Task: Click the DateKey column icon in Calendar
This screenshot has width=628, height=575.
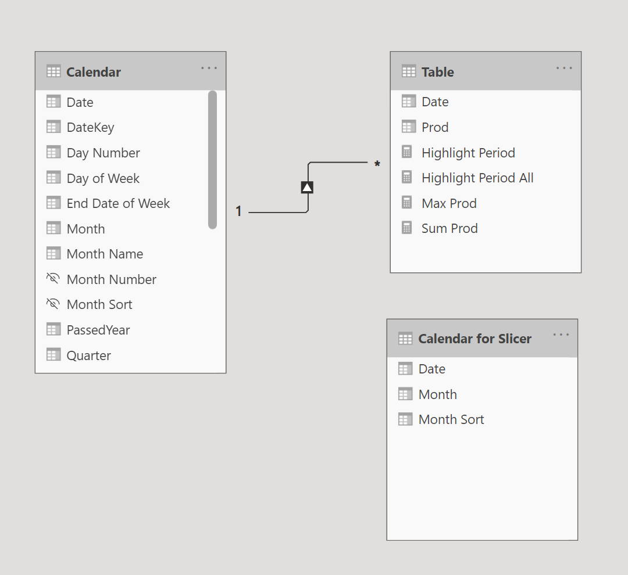Action: (x=53, y=127)
